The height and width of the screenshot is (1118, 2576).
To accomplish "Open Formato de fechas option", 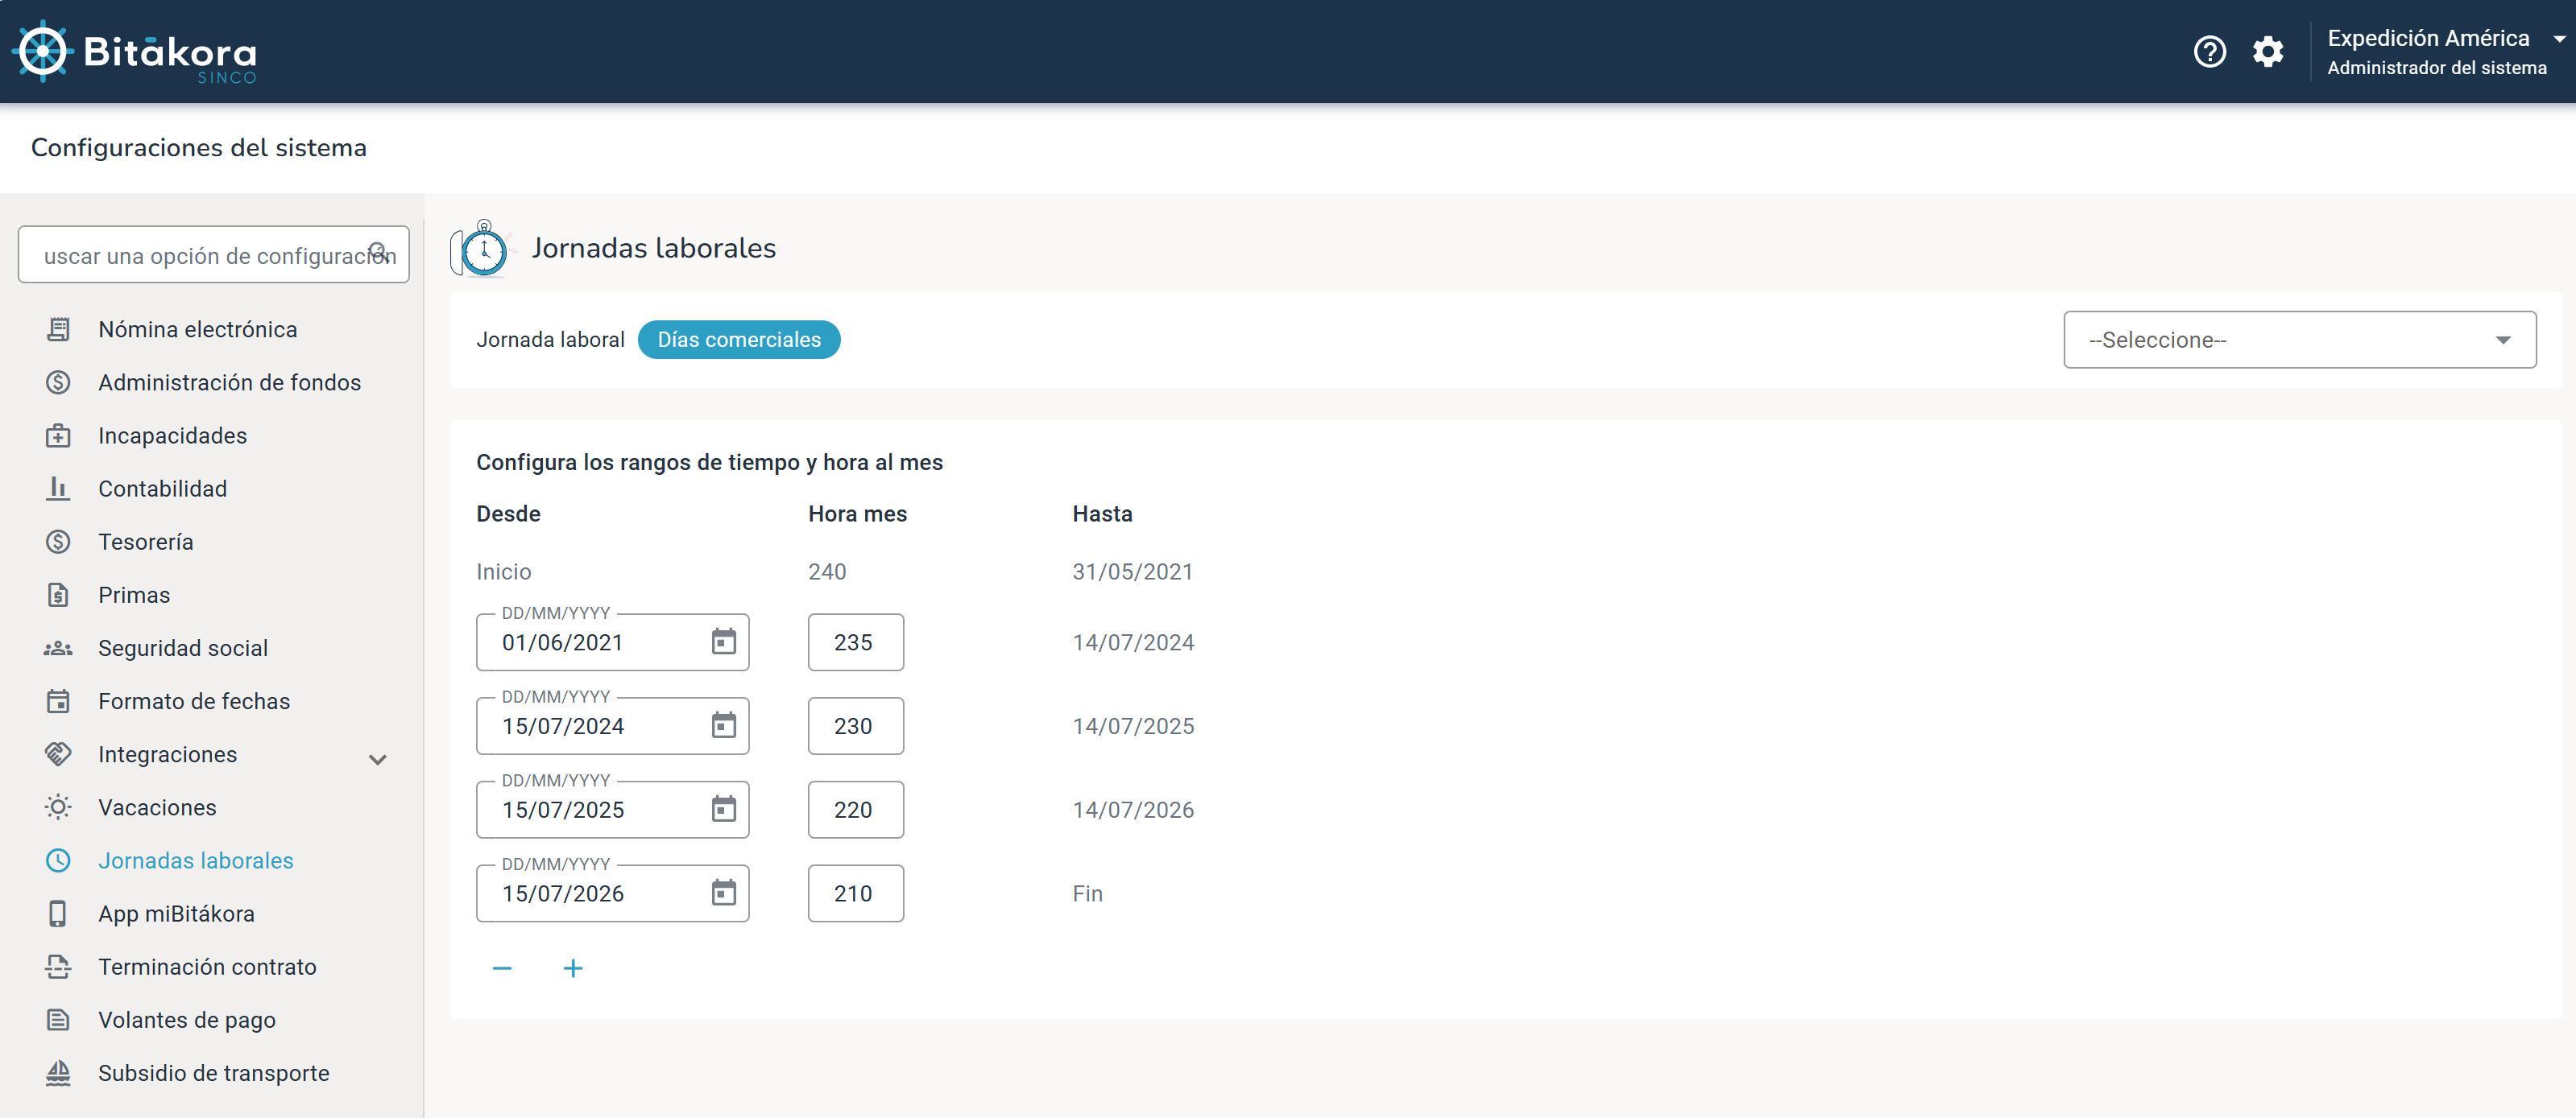I will (x=194, y=701).
